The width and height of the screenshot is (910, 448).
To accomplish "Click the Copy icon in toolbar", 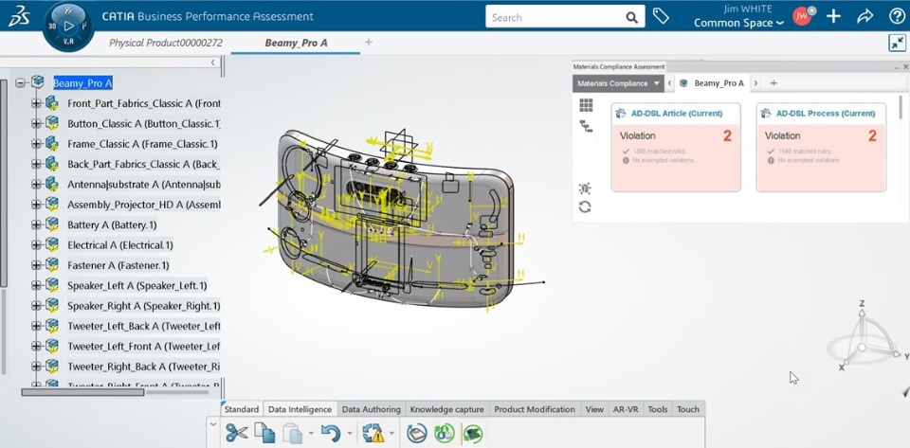I will pyautogui.click(x=265, y=434).
